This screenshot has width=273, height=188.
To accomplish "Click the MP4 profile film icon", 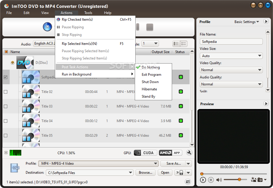I will pos(15,168).
